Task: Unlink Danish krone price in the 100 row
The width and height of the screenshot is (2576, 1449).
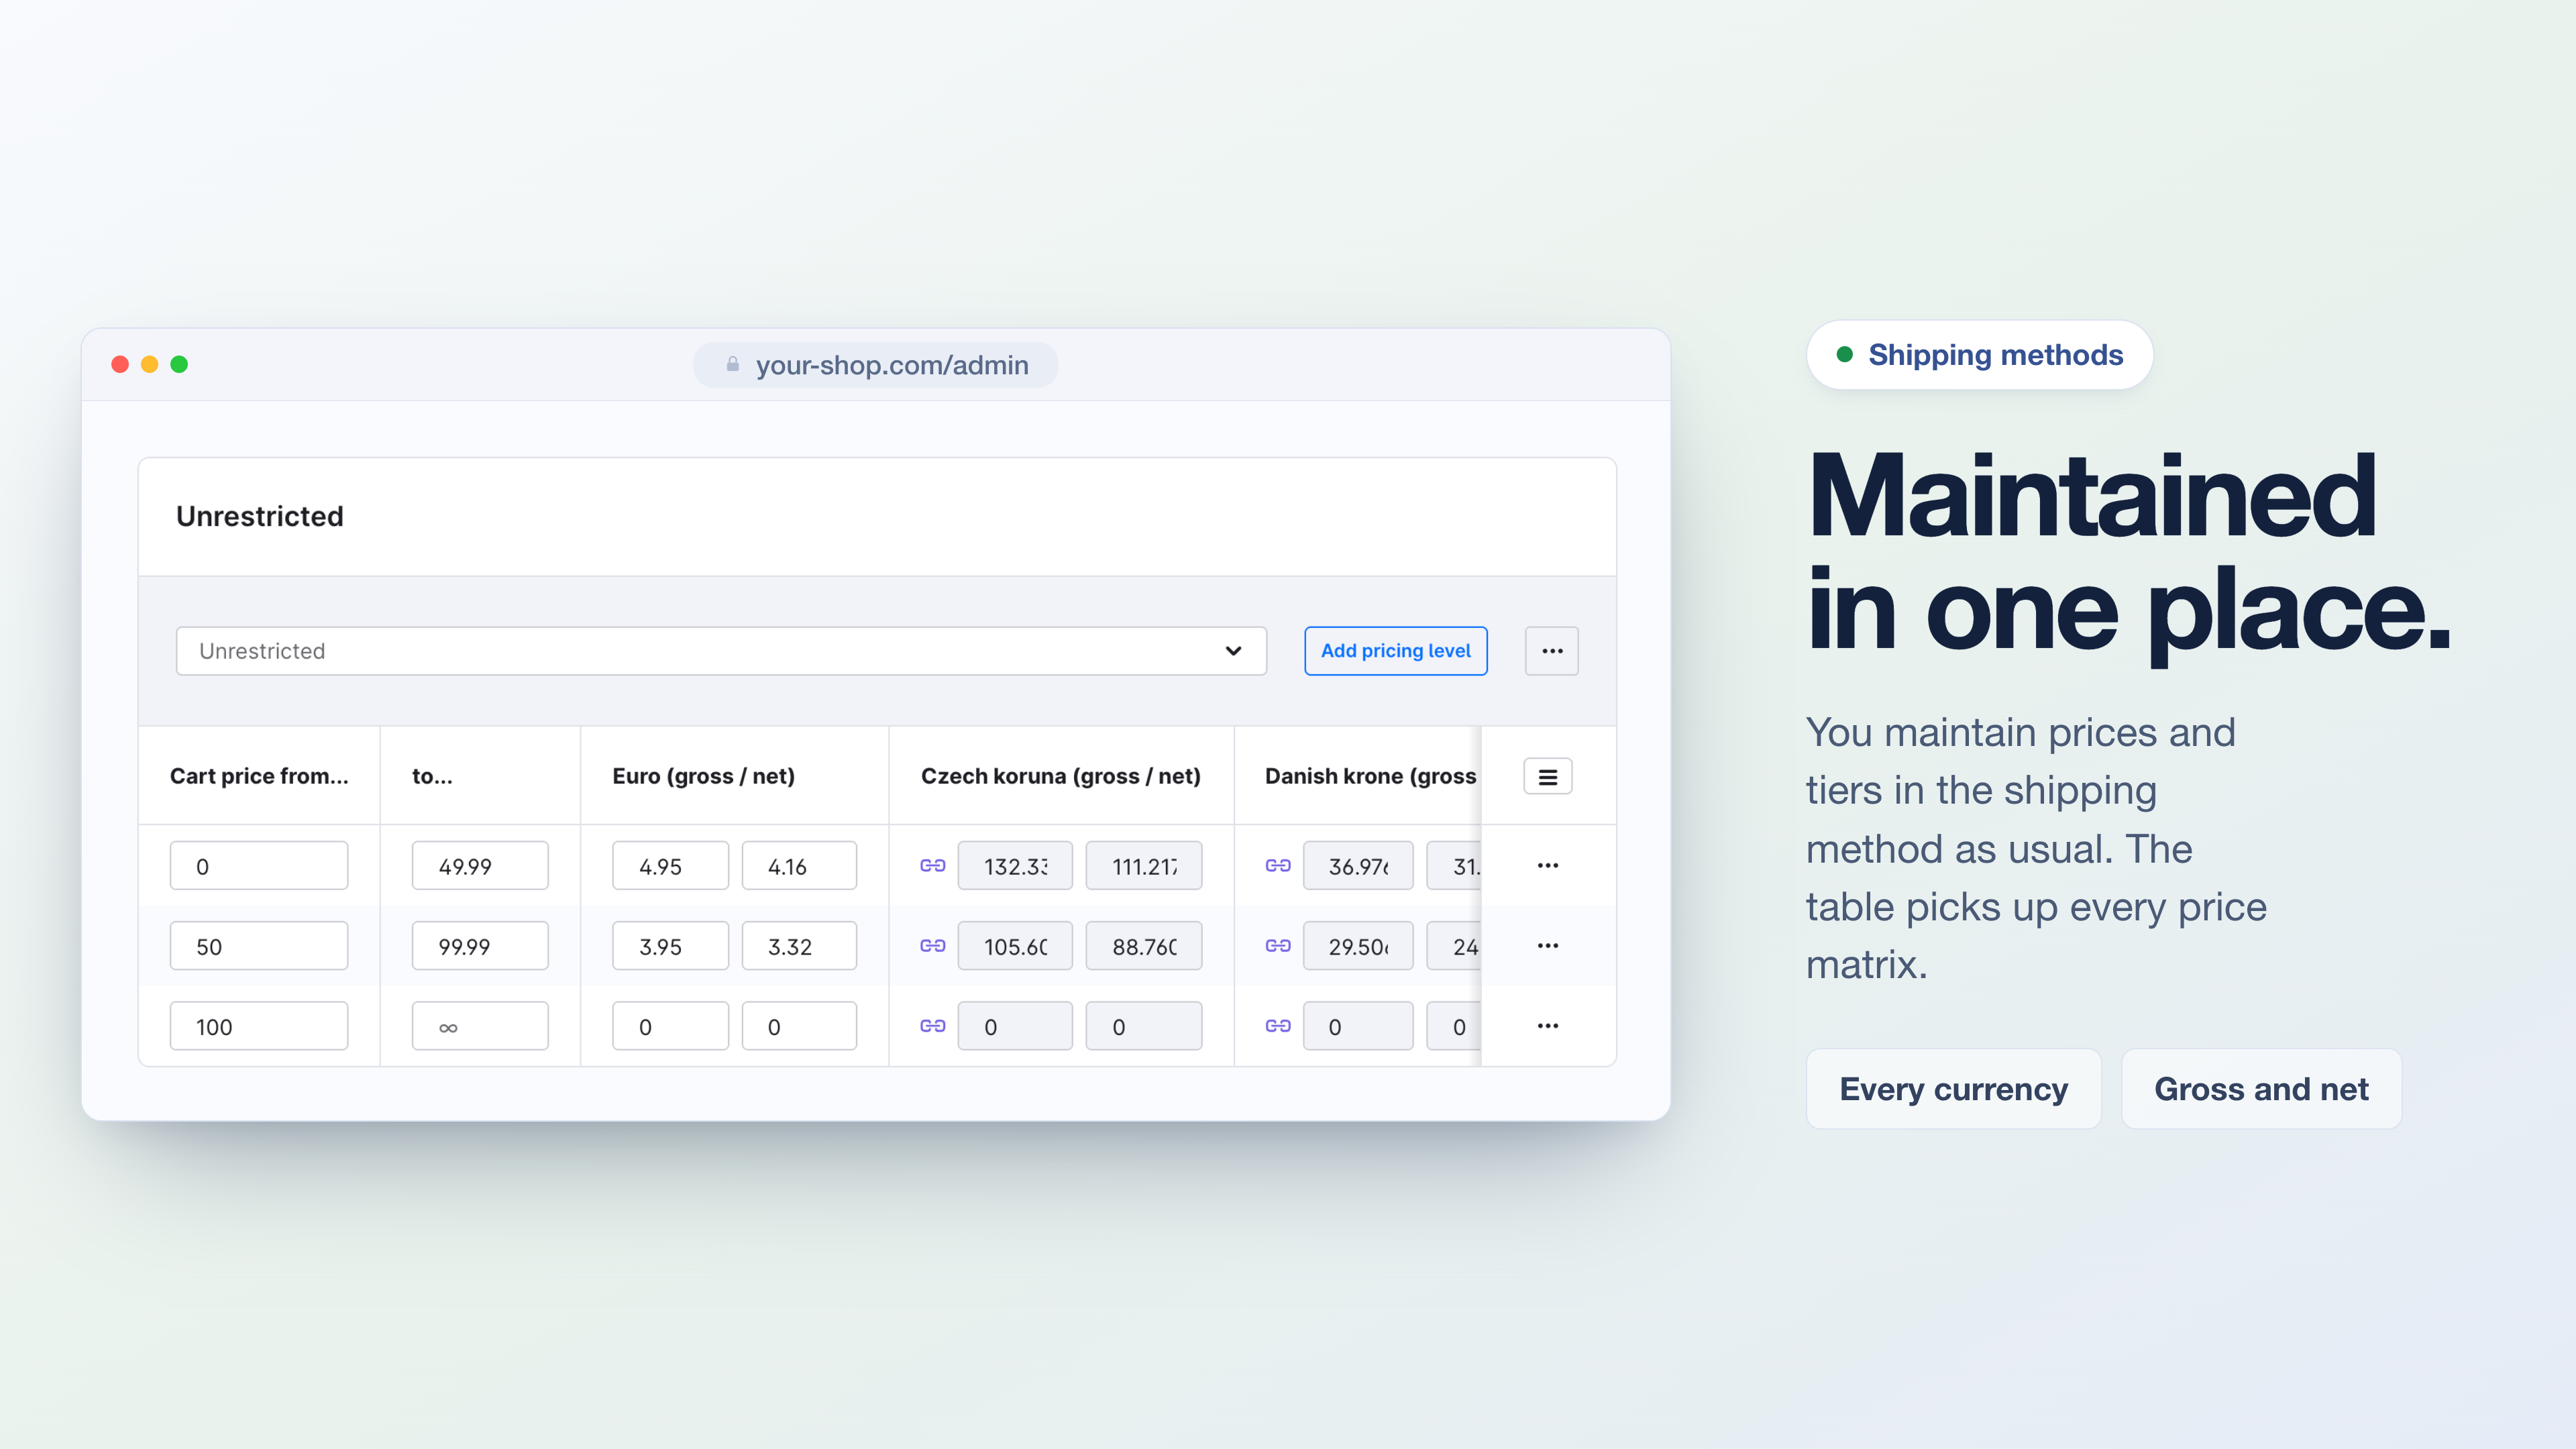Action: click(1277, 1026)
